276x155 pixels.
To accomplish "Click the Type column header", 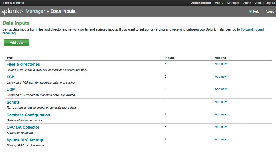I will pos(10,58).
